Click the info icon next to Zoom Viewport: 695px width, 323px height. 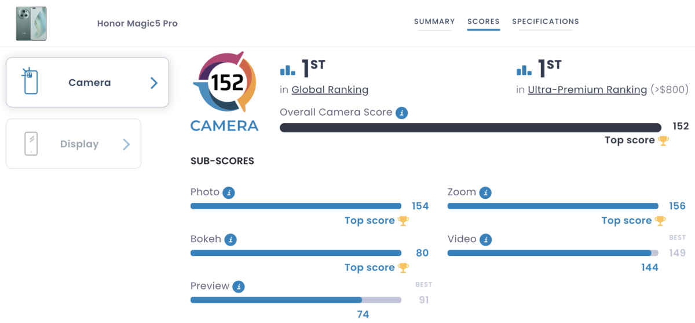tap(485, 192)
